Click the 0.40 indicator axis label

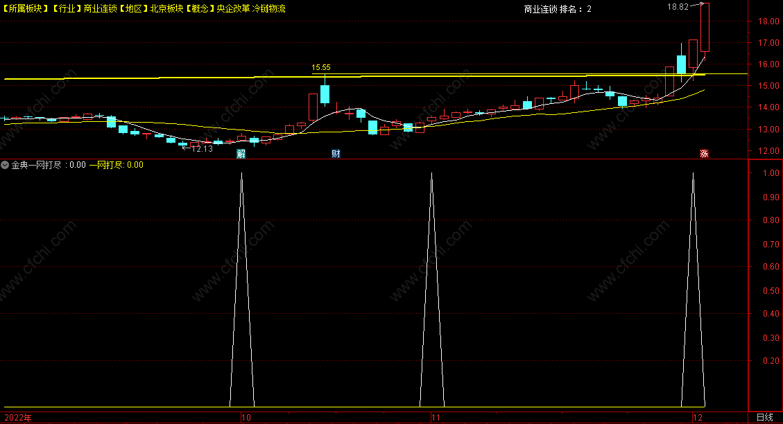click(771, 314)
